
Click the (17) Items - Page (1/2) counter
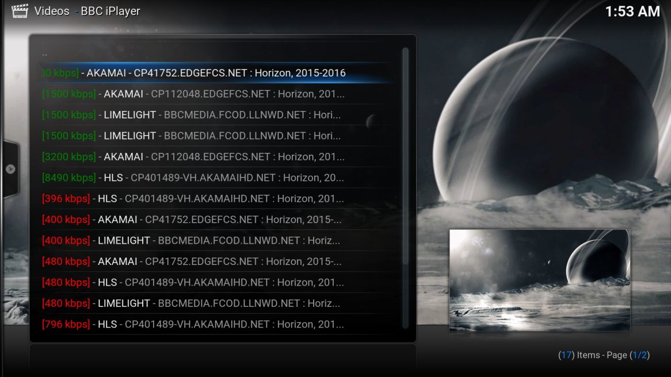point(604,355)
